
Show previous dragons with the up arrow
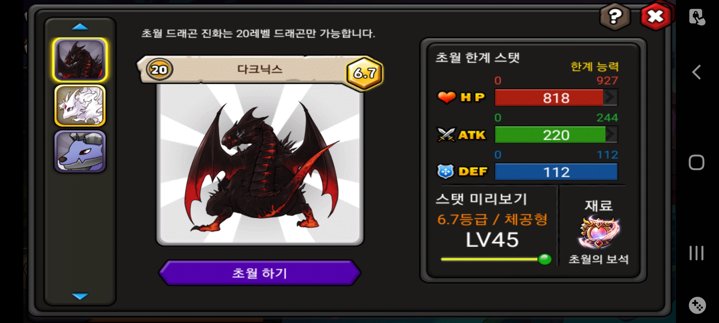coord(80,27)
